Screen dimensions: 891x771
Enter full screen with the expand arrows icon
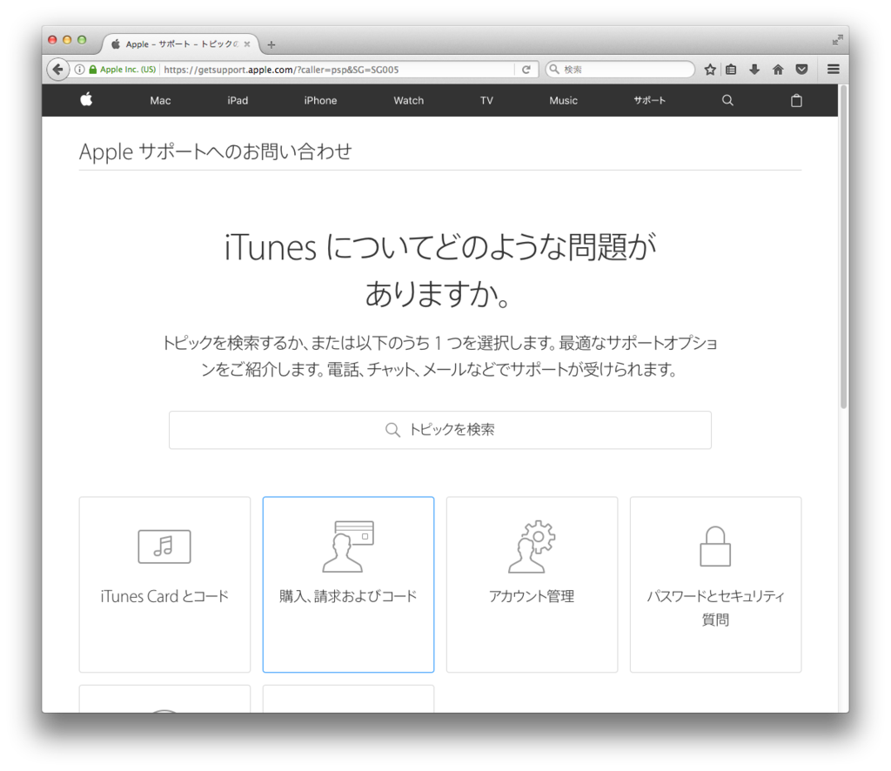point(837,40)
